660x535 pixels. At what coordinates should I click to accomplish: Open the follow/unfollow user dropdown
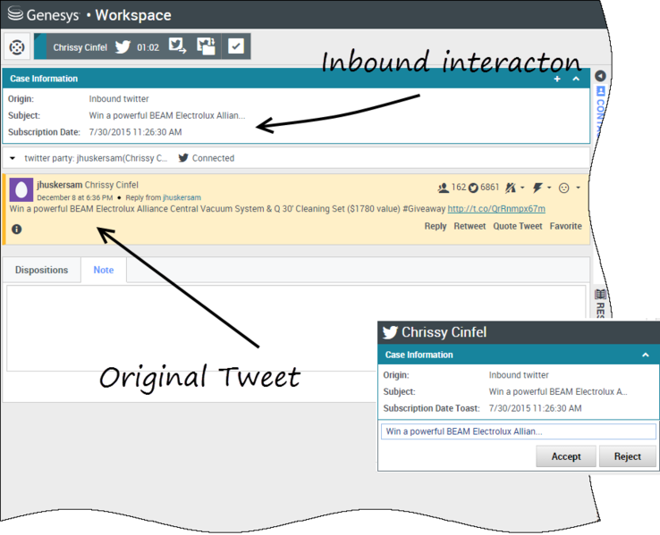[514, 188]
